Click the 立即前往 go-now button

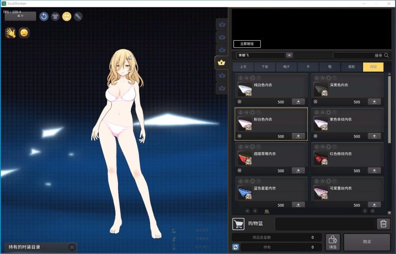point(247,44)
